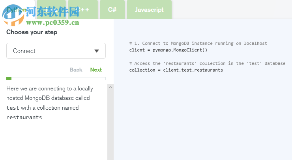Click 'hosted MongoDB database called' text
This screenshot has height=160, width=292.
[48, 98]
